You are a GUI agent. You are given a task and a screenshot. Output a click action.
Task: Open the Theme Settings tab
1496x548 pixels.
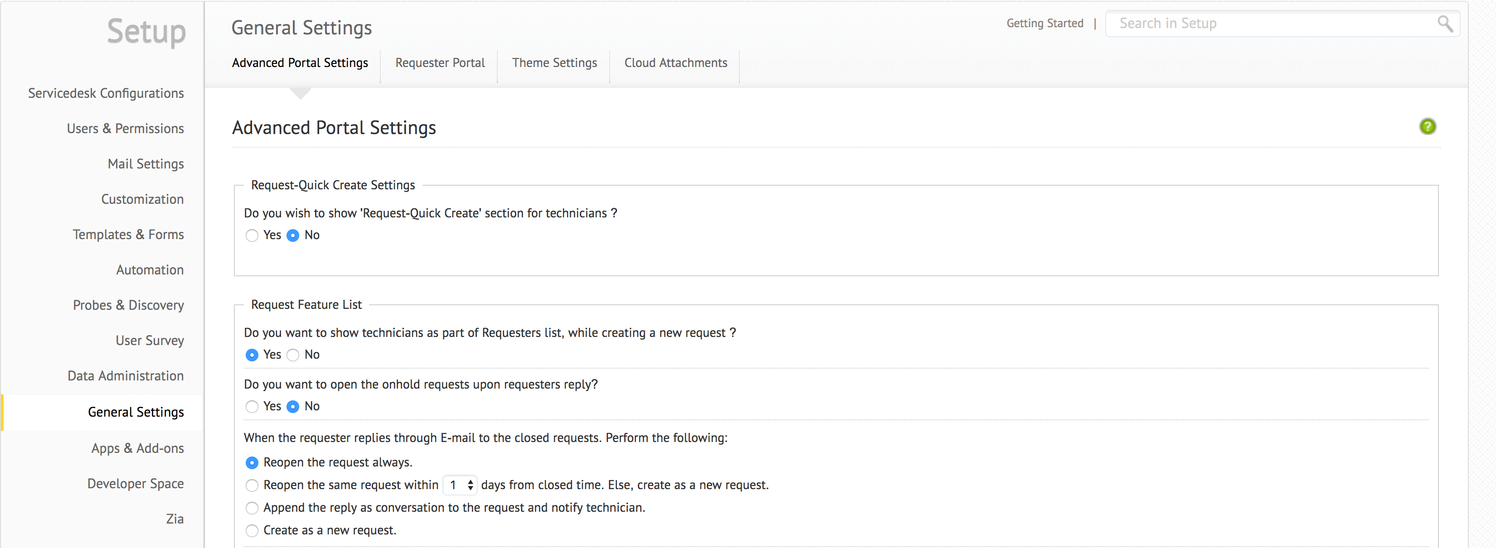[x=554, y=62]
